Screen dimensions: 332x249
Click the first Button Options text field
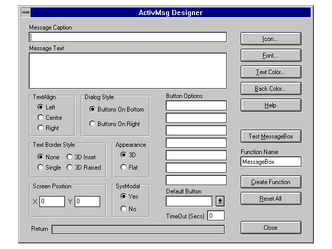(x=196, y=106)
